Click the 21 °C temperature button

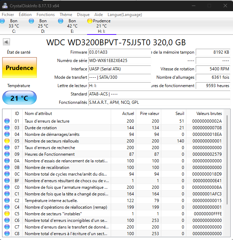tap(20, 98)
